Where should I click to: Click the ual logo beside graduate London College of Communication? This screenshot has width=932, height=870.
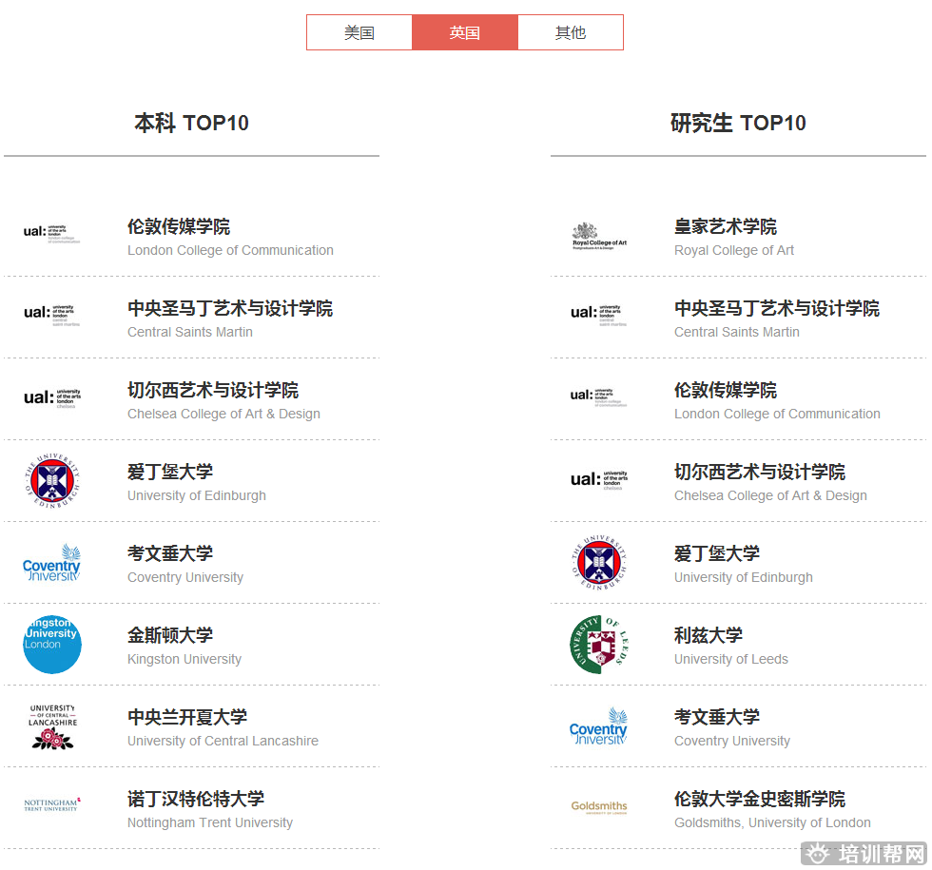click(598, 397)
